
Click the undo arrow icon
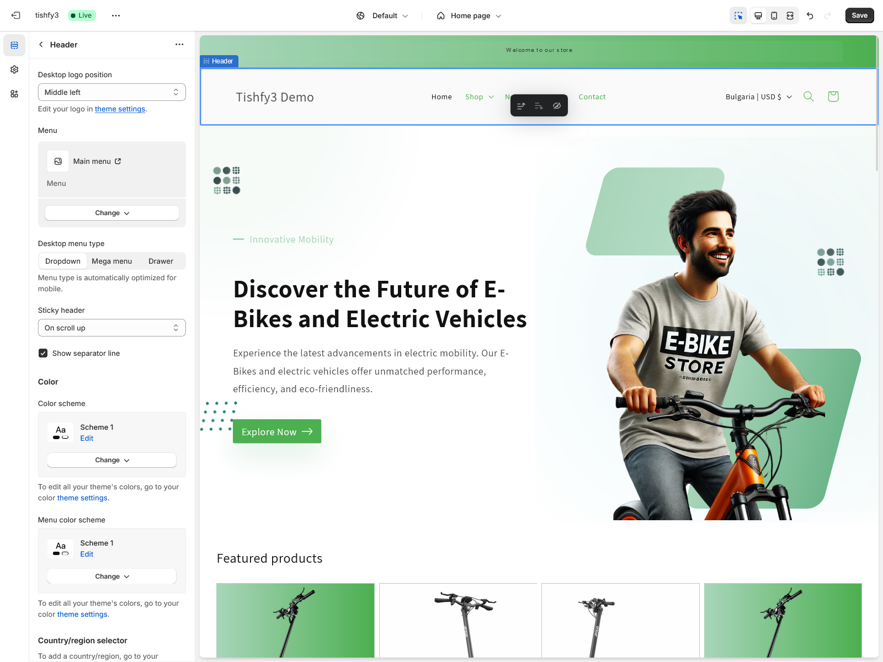[810, 15]
